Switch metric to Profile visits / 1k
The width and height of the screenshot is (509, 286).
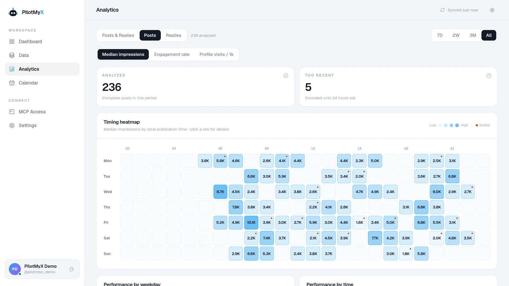217,55
